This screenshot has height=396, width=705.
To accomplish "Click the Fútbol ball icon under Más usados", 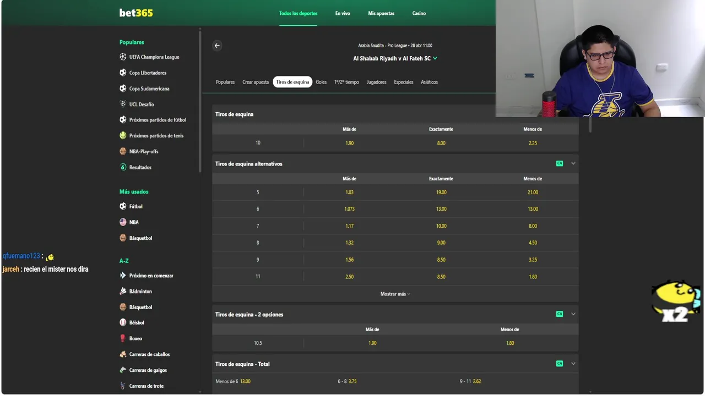I will [123, 206].
